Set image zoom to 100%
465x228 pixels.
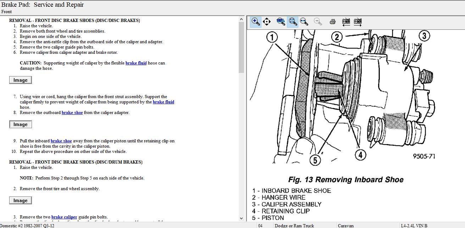(281, 22)
